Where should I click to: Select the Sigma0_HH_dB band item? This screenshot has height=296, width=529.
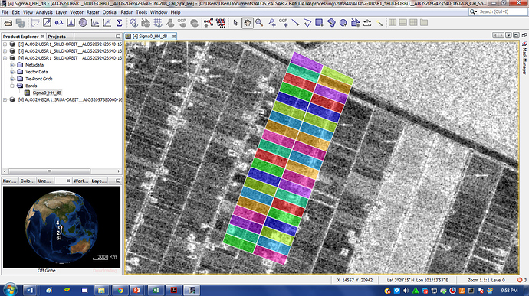click(x=47, y=93)
